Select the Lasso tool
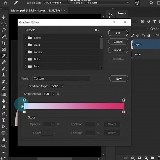Viewport: 160px width, 160px height. [3, 30]
